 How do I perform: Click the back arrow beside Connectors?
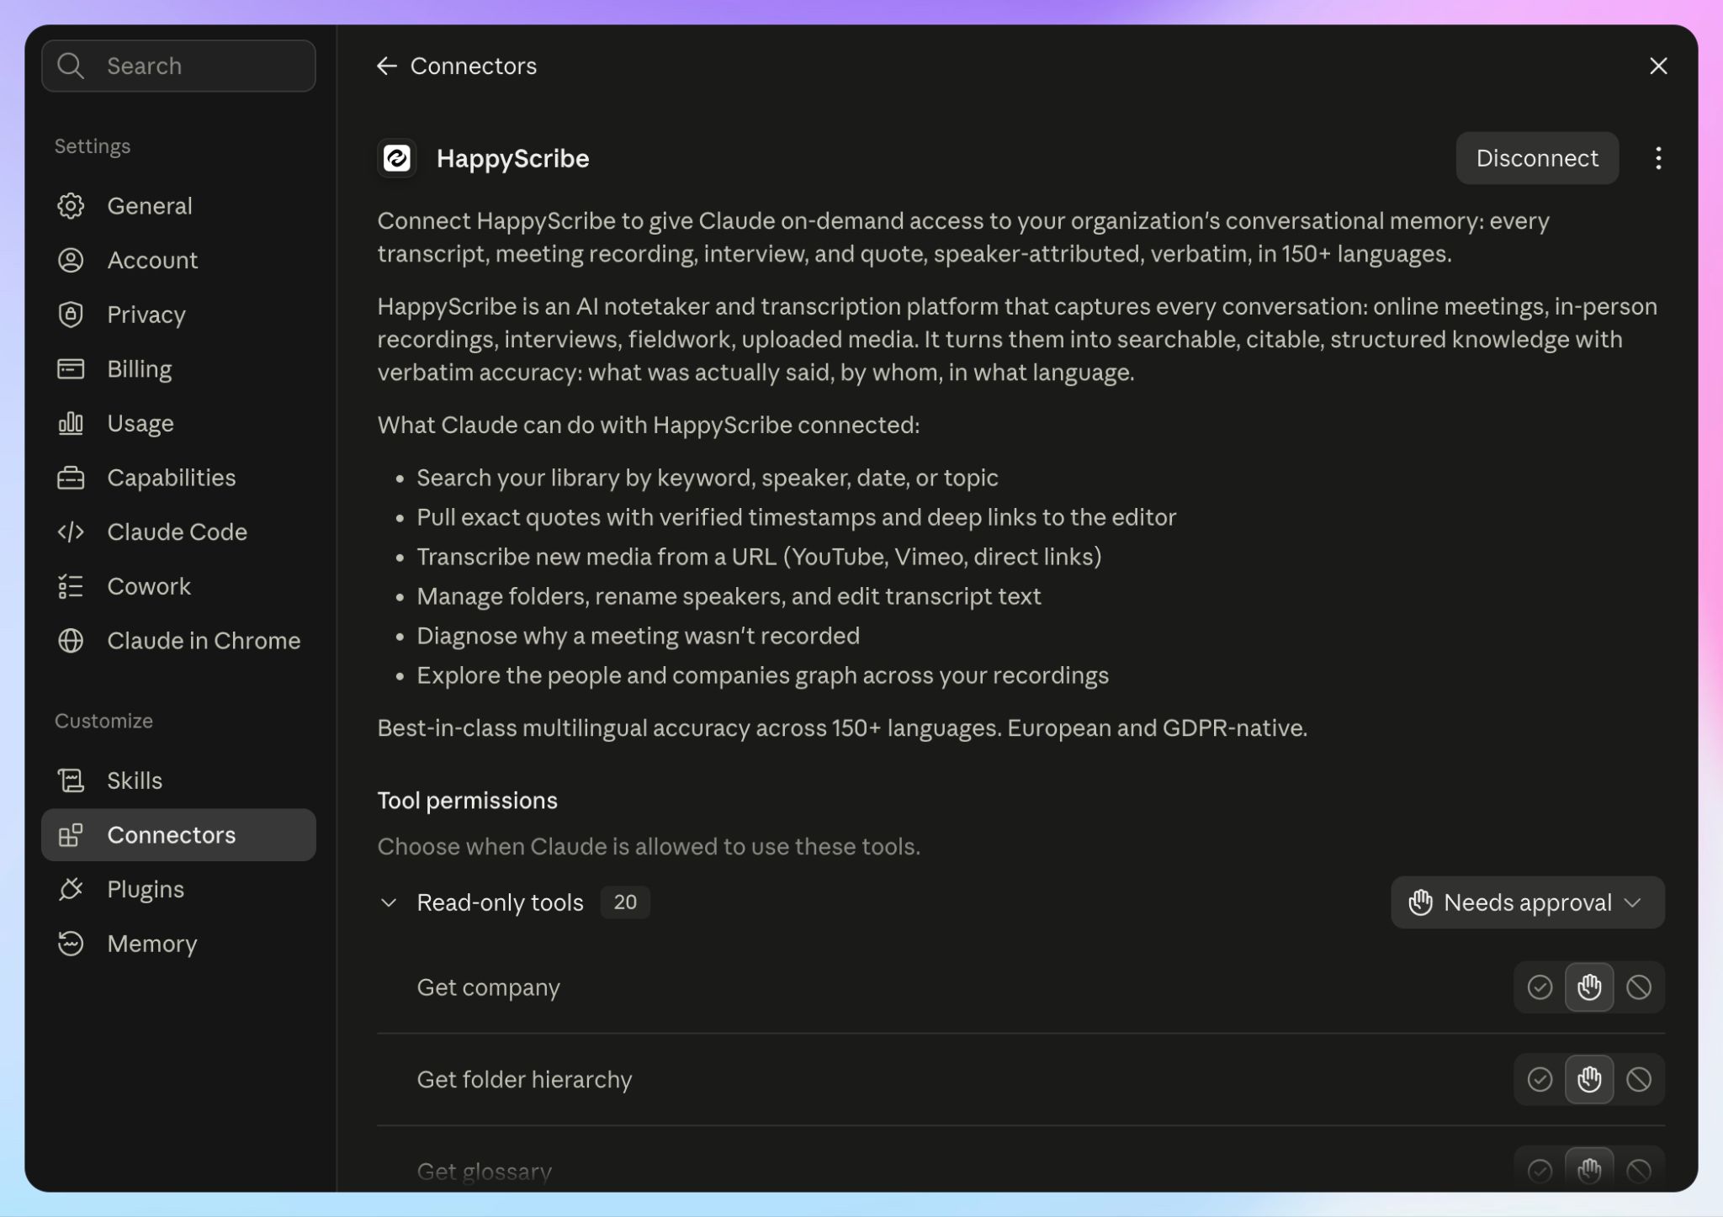[387, 66]
